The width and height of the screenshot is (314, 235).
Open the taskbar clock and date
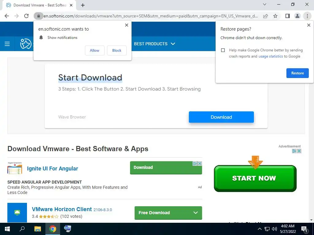[x=288, y=229]
